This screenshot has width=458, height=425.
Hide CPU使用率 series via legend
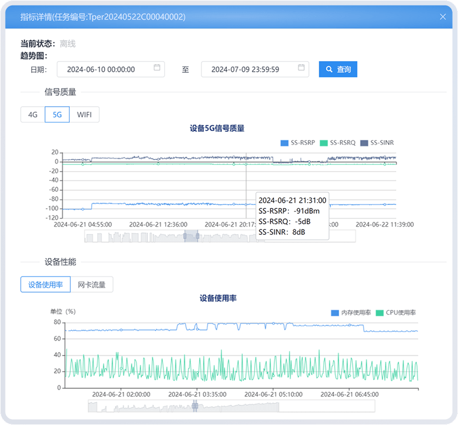pyautogui.click(x=396, y=313)
